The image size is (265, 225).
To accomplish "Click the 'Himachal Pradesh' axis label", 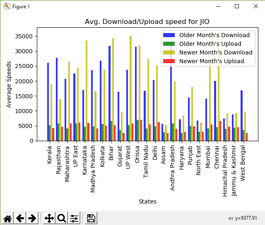I will click(225, 171).
